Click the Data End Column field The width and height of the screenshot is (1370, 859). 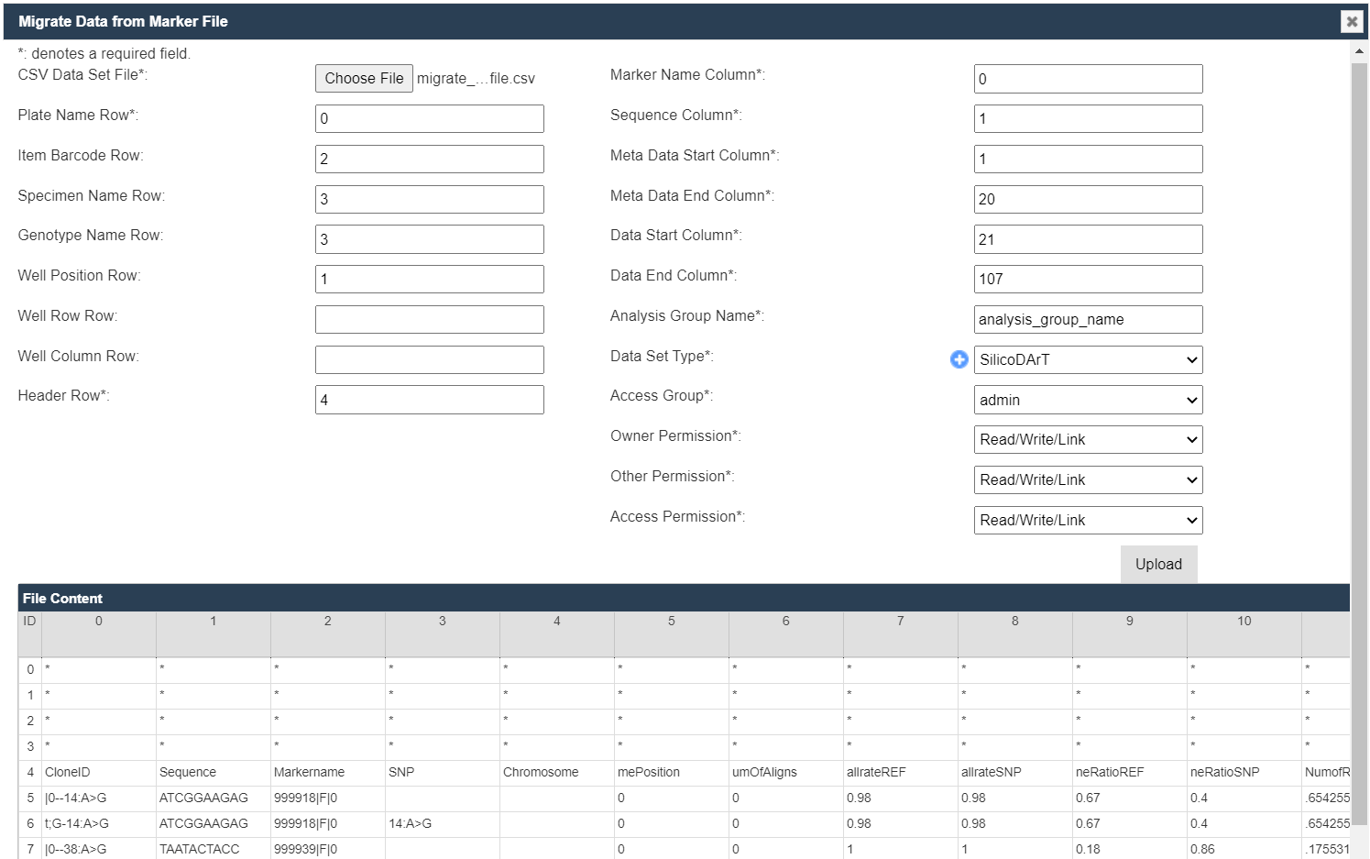click(x=1088, y=279)
